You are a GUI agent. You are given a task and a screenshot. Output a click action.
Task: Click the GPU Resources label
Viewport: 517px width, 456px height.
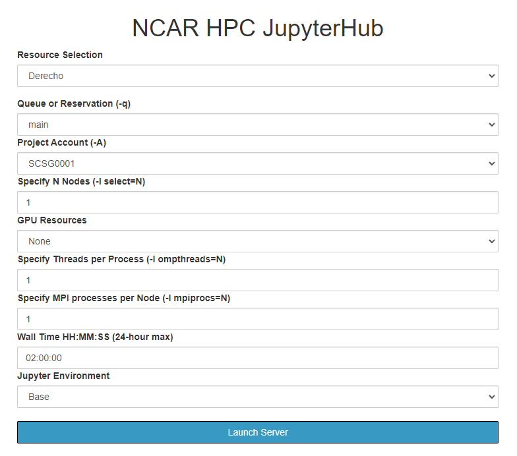pyautogui.click(x=52, y=220)
